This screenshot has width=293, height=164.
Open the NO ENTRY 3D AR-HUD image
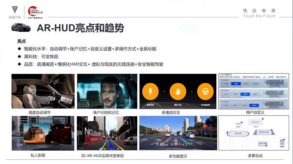(x=107, y=133)
